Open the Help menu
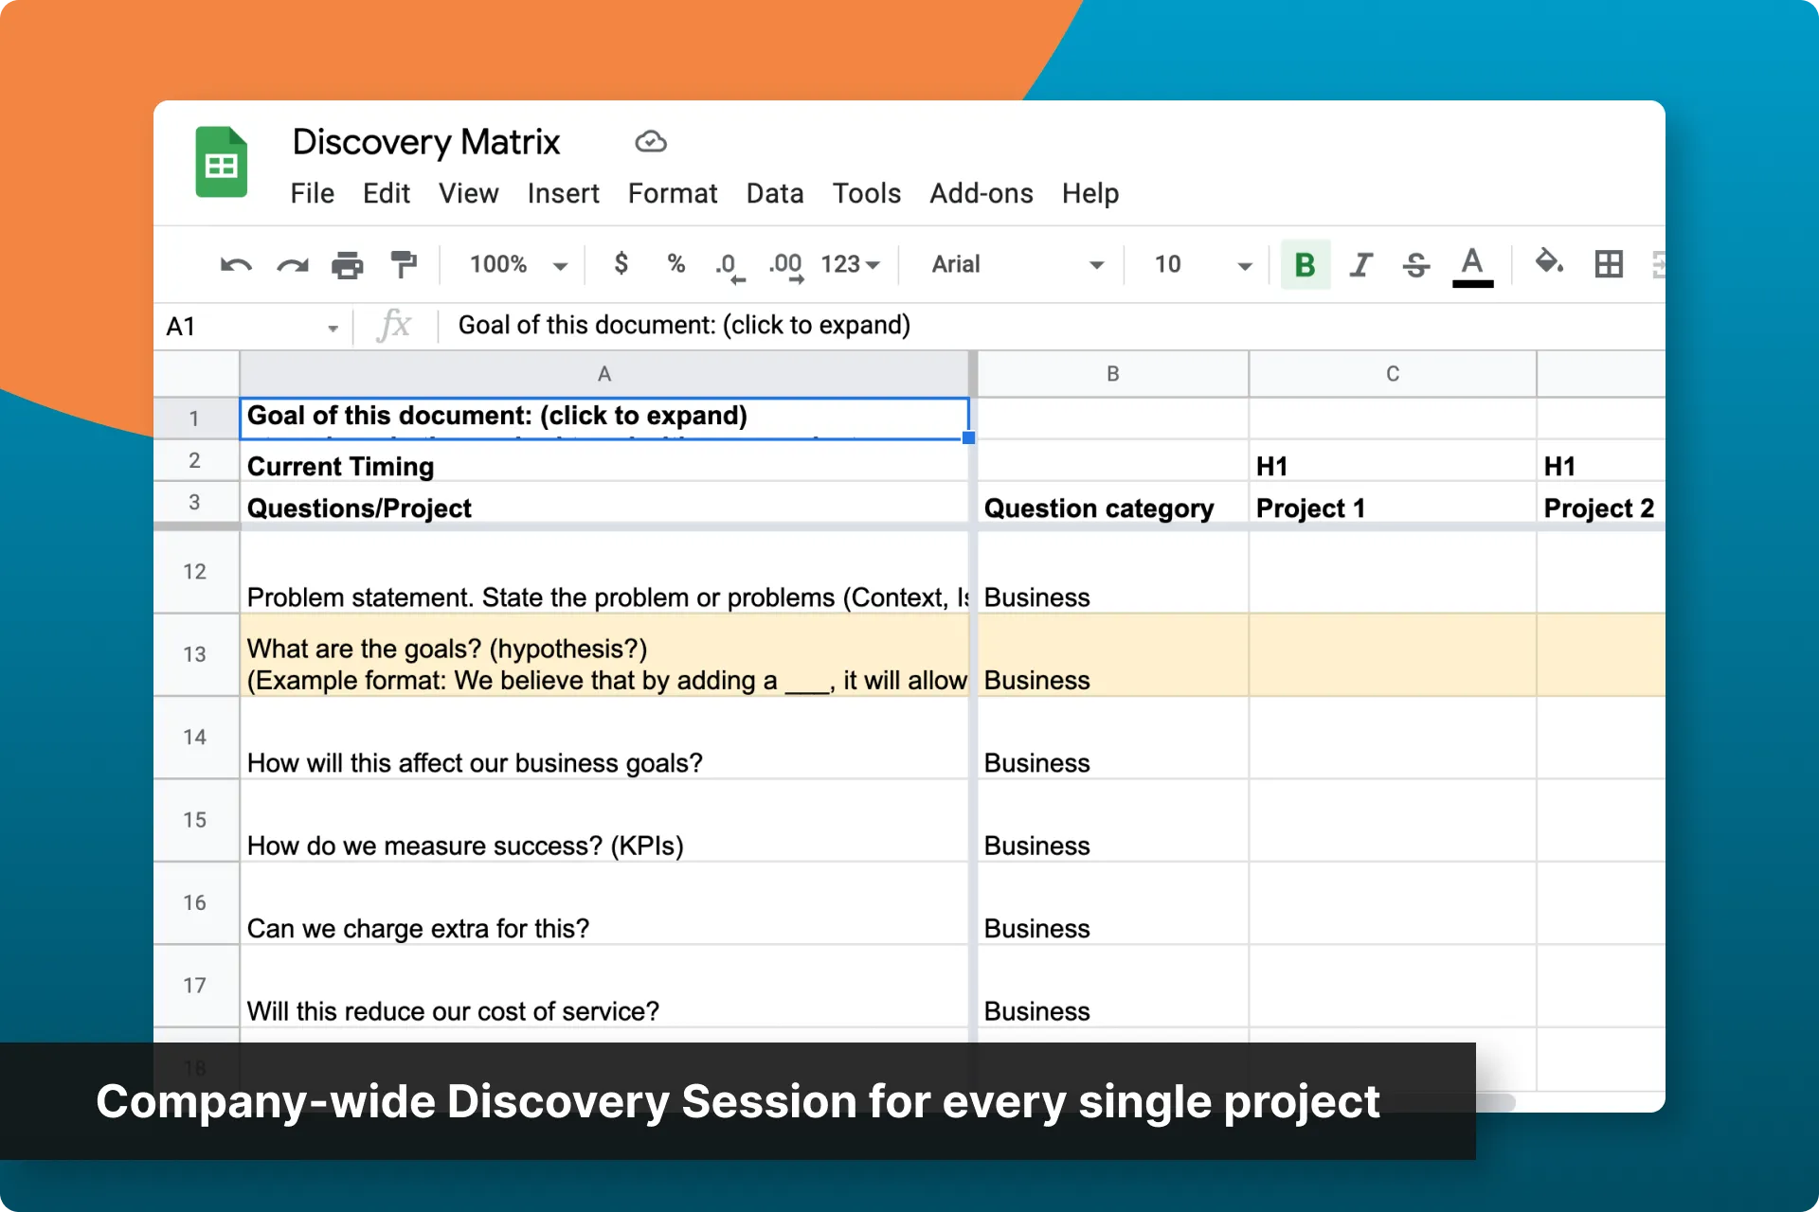1819x1212 pixels. [x=1090, y=193]
